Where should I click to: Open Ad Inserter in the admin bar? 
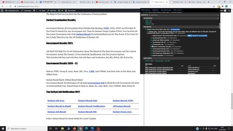(x=70, y=11)
